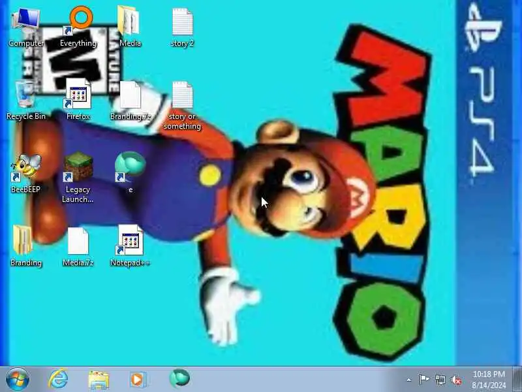Open the Branding folder
522x392 pixels.
point(26,247)
